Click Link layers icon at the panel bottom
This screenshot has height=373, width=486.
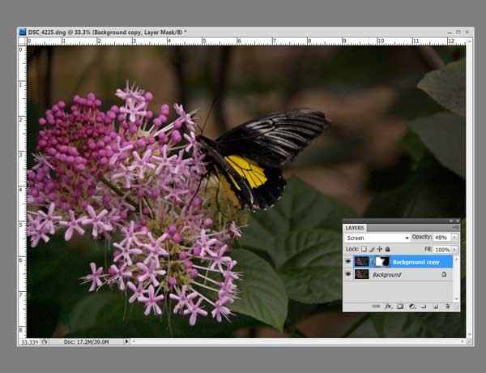point(376,307)
